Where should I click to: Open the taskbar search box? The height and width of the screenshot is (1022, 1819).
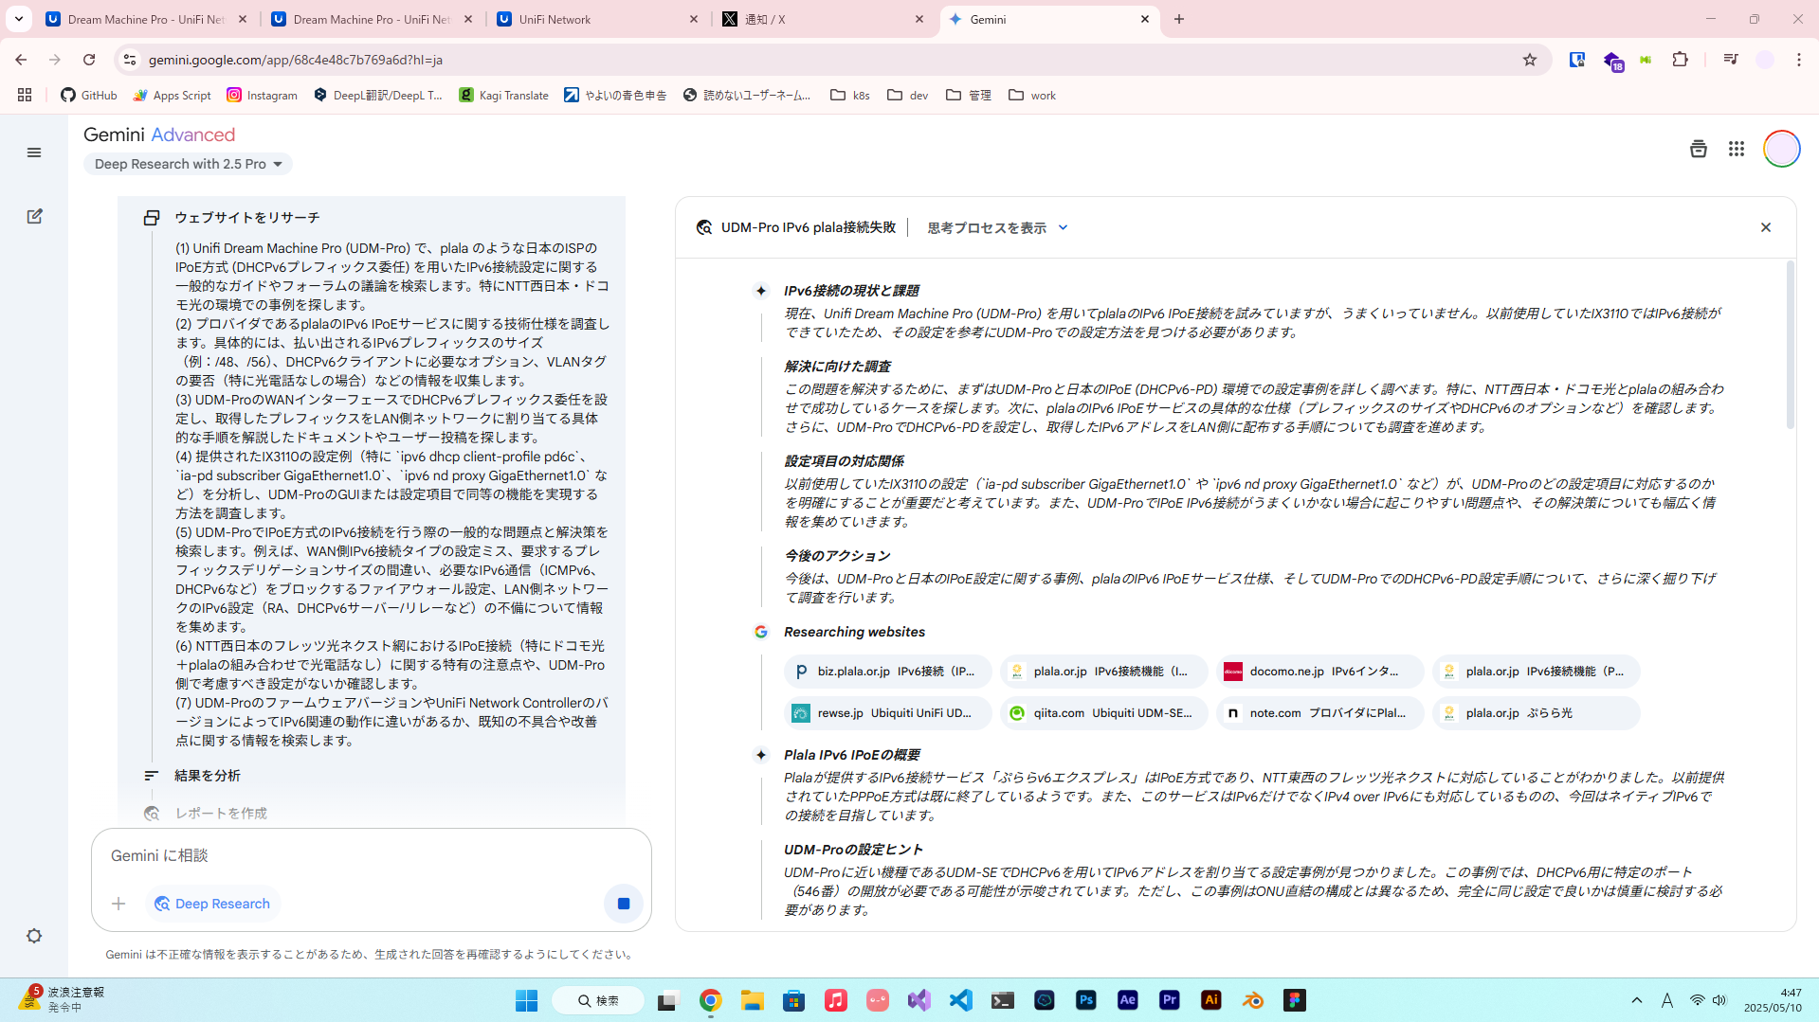pyautogui.click(x=598, y=1000)
